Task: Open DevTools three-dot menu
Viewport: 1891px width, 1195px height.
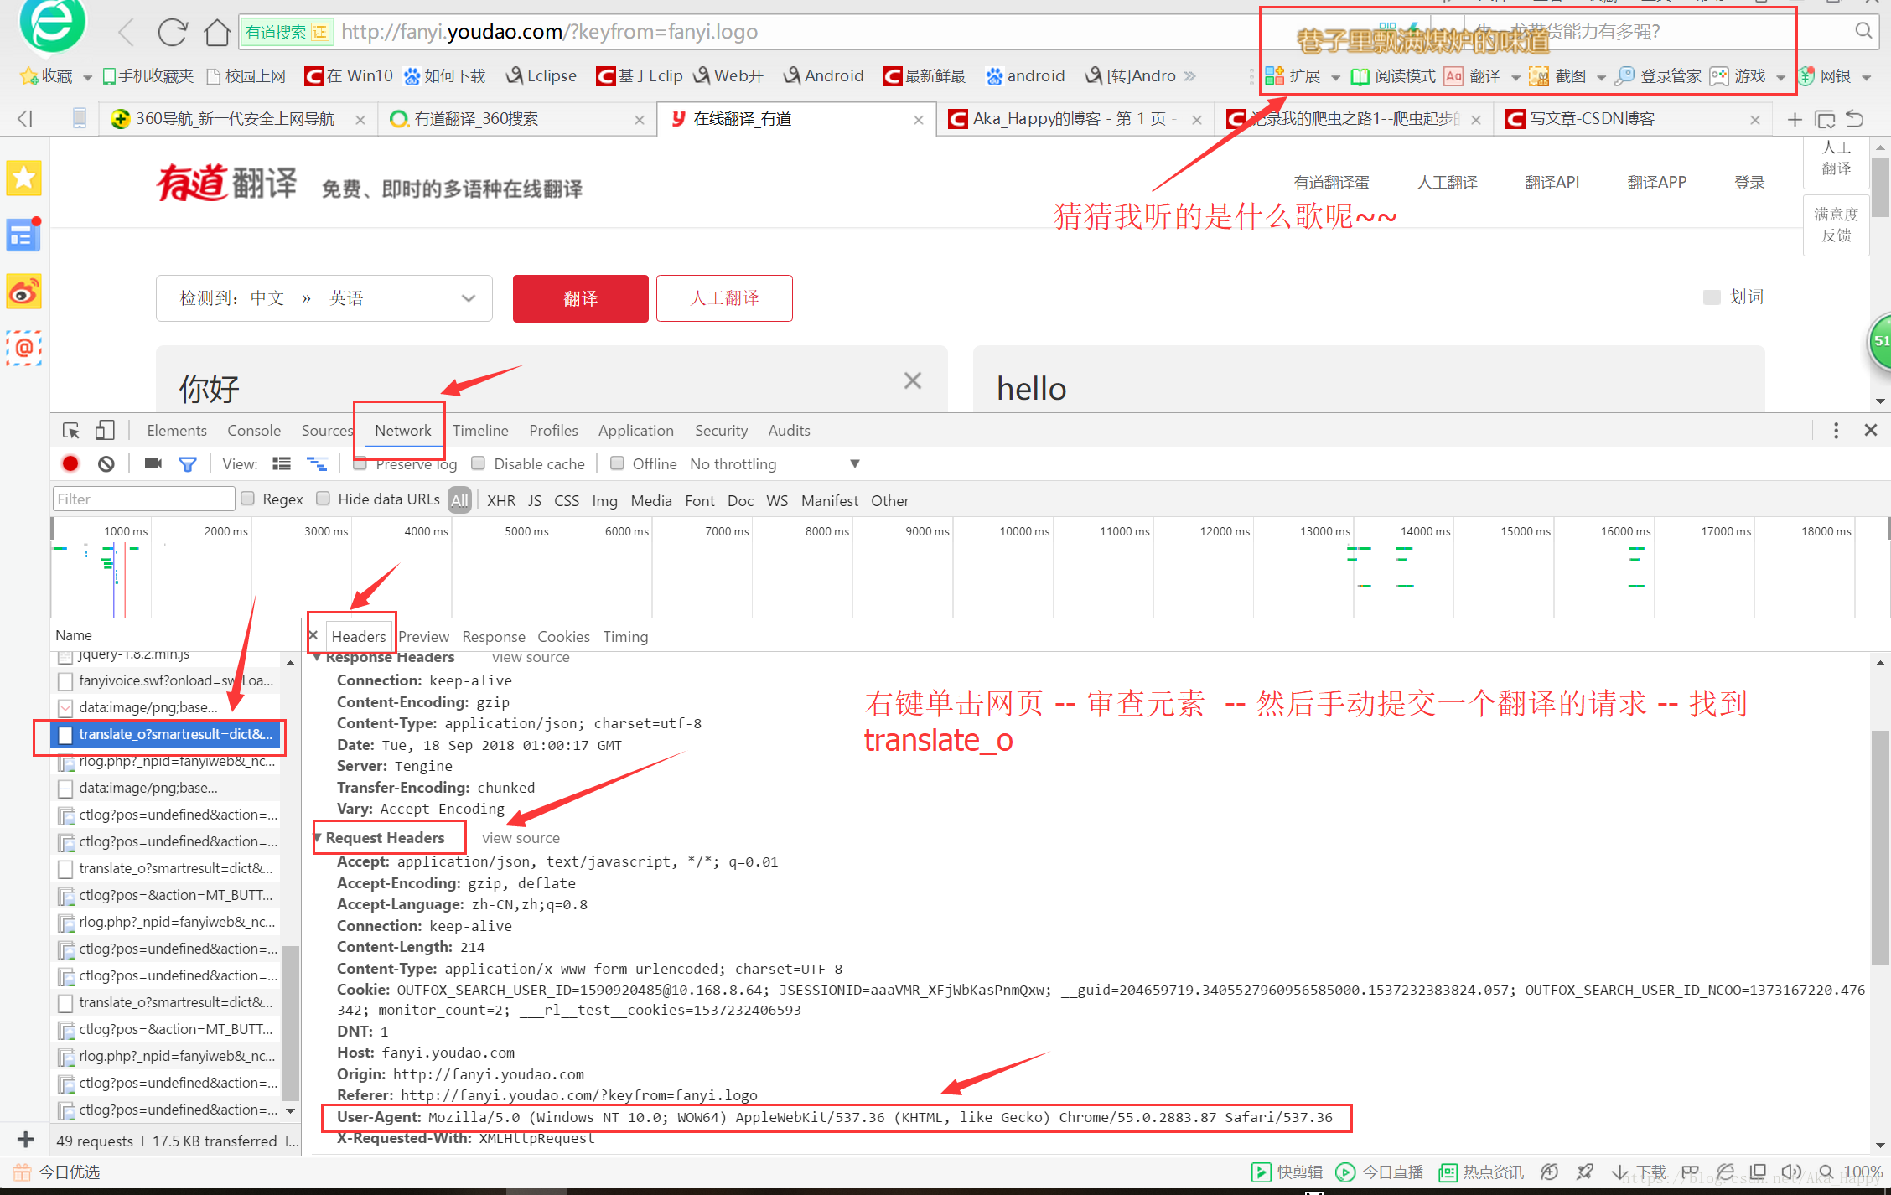Action: pos(1836,430)
